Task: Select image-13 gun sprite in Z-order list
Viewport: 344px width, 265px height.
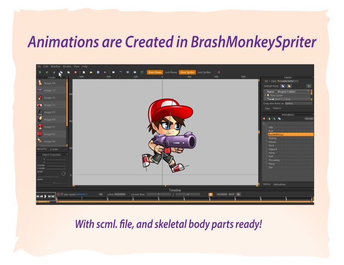Action: click(51, 90)
